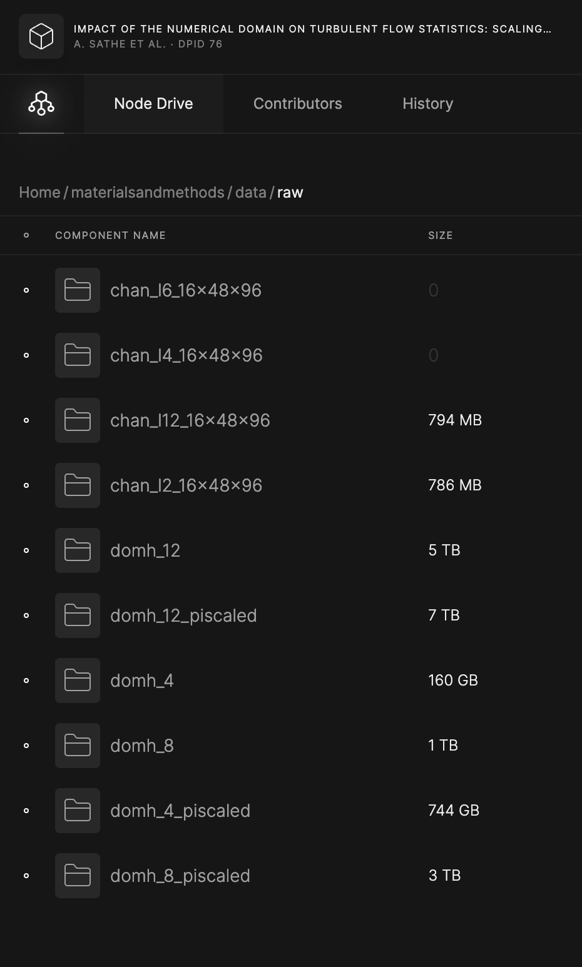Click folder icon for chan_l6_16×48×96

(78, 290)
